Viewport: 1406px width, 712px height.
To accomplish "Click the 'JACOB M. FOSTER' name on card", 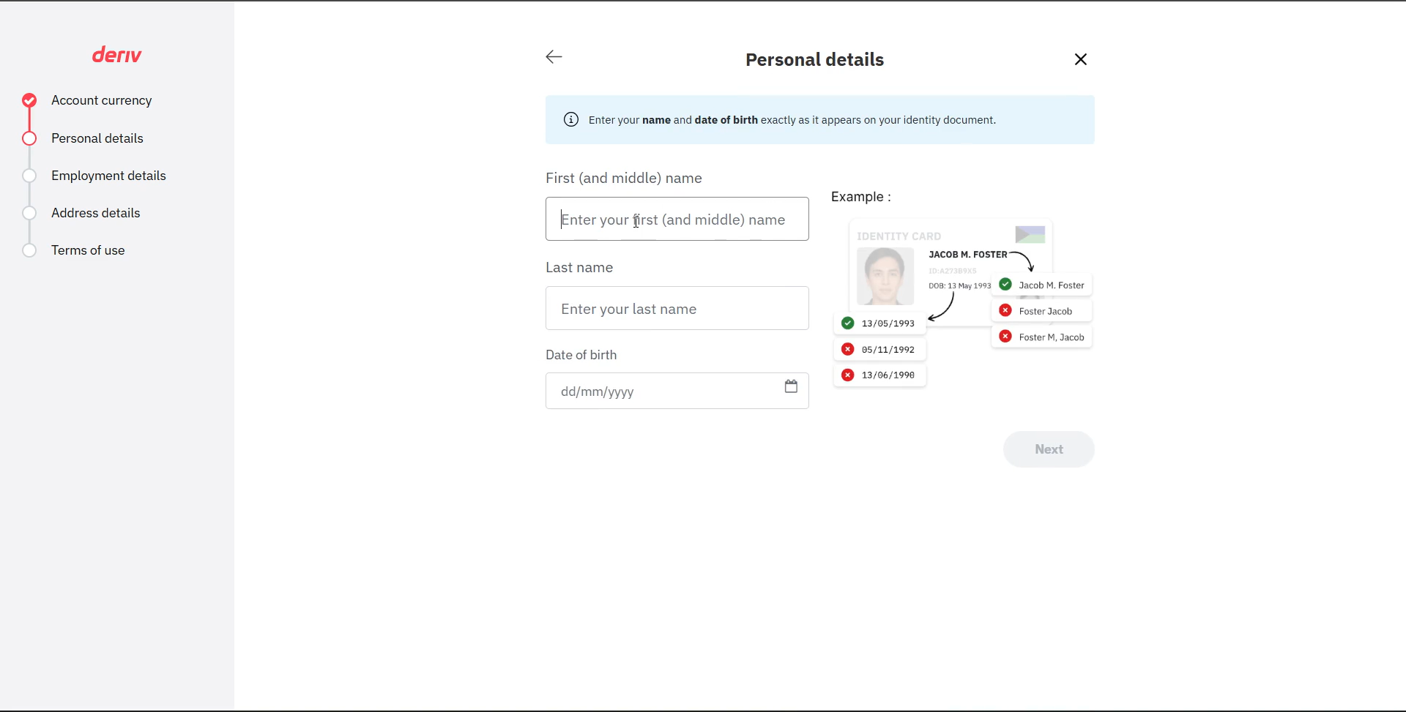I will [968, 255].
